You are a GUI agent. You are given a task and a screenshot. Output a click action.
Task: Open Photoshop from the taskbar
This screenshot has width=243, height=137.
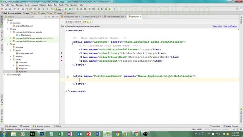41,134
